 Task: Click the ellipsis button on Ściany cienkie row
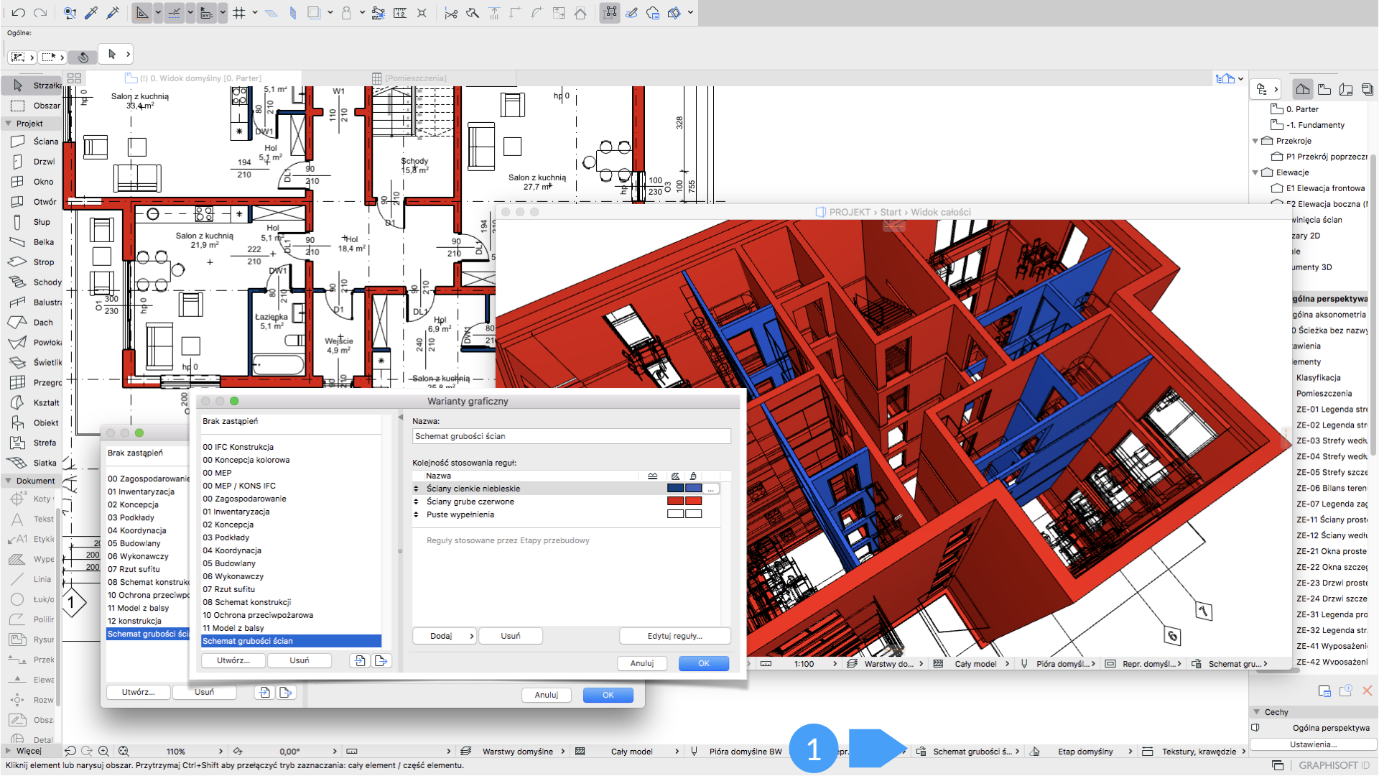[711, 489]
